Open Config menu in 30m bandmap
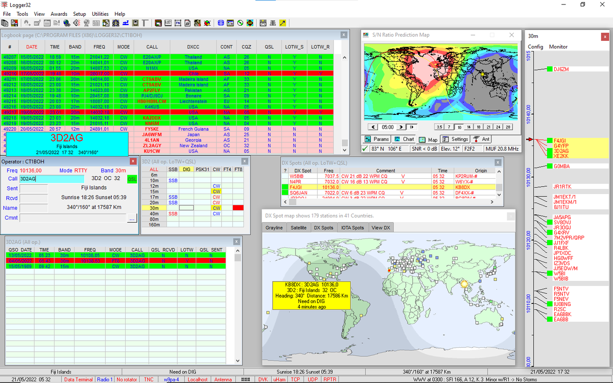The height and width of the screenshot is (383, 613). pos(535,46)
